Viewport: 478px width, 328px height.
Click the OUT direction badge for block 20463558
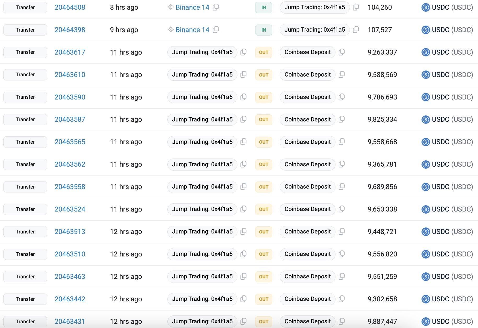(x=264, y=187)
